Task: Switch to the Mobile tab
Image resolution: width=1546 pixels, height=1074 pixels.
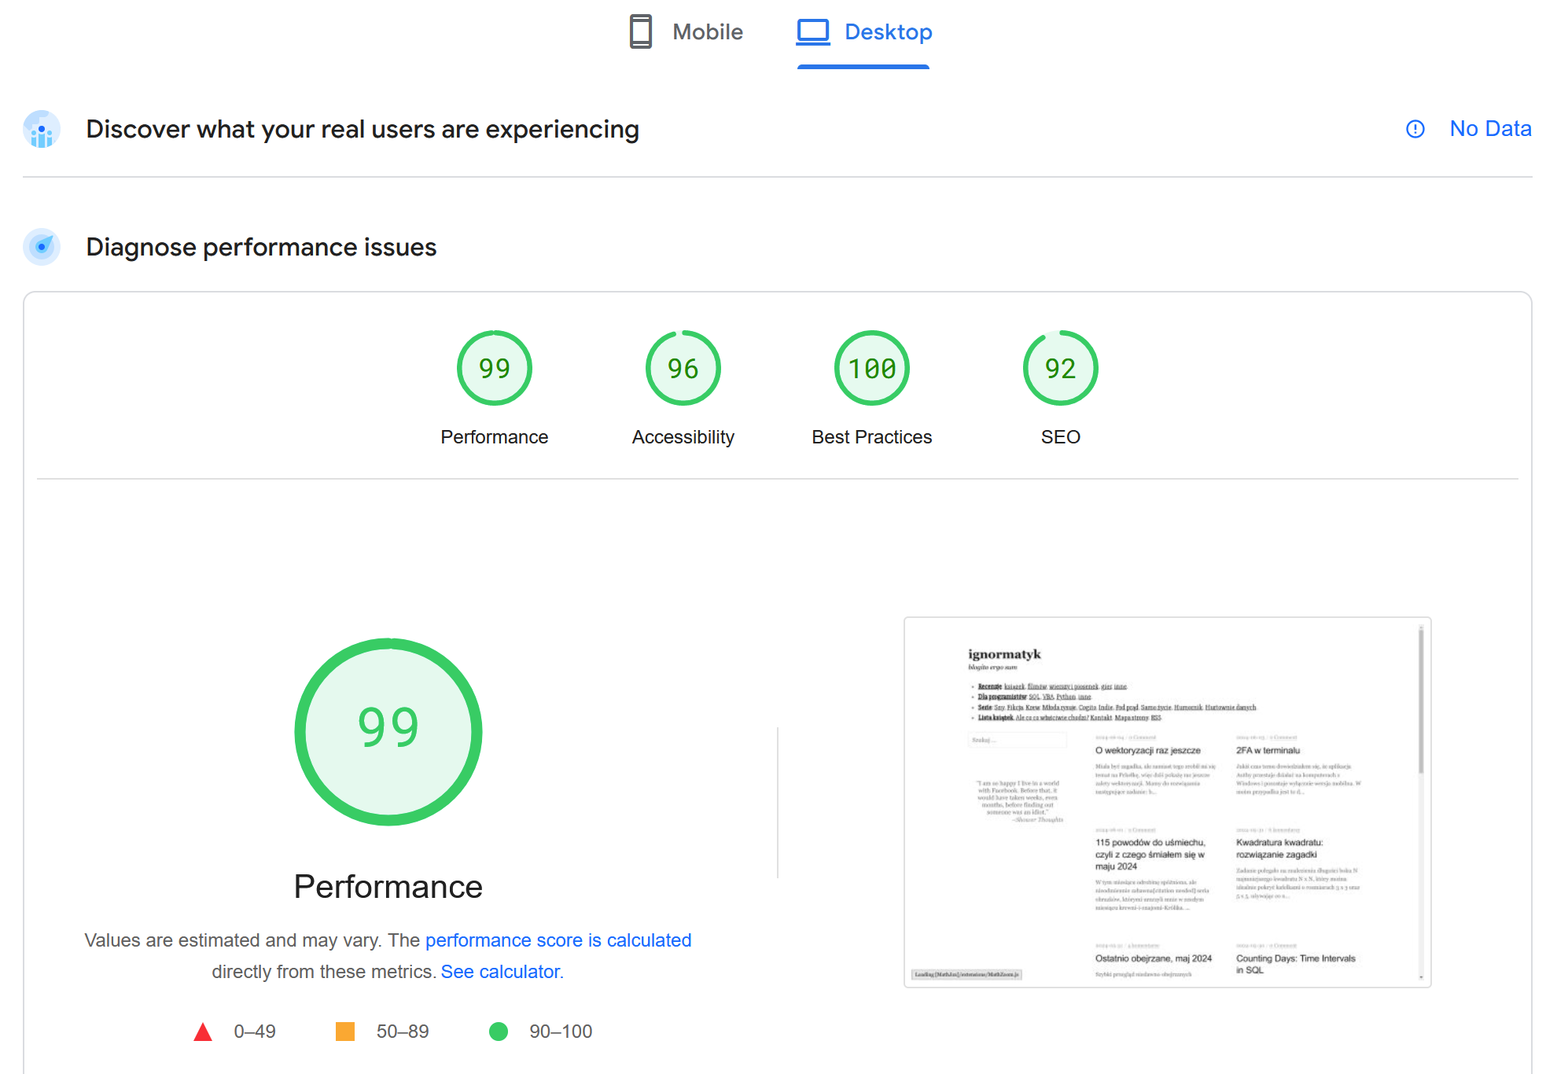Action: tap(706, 32)
